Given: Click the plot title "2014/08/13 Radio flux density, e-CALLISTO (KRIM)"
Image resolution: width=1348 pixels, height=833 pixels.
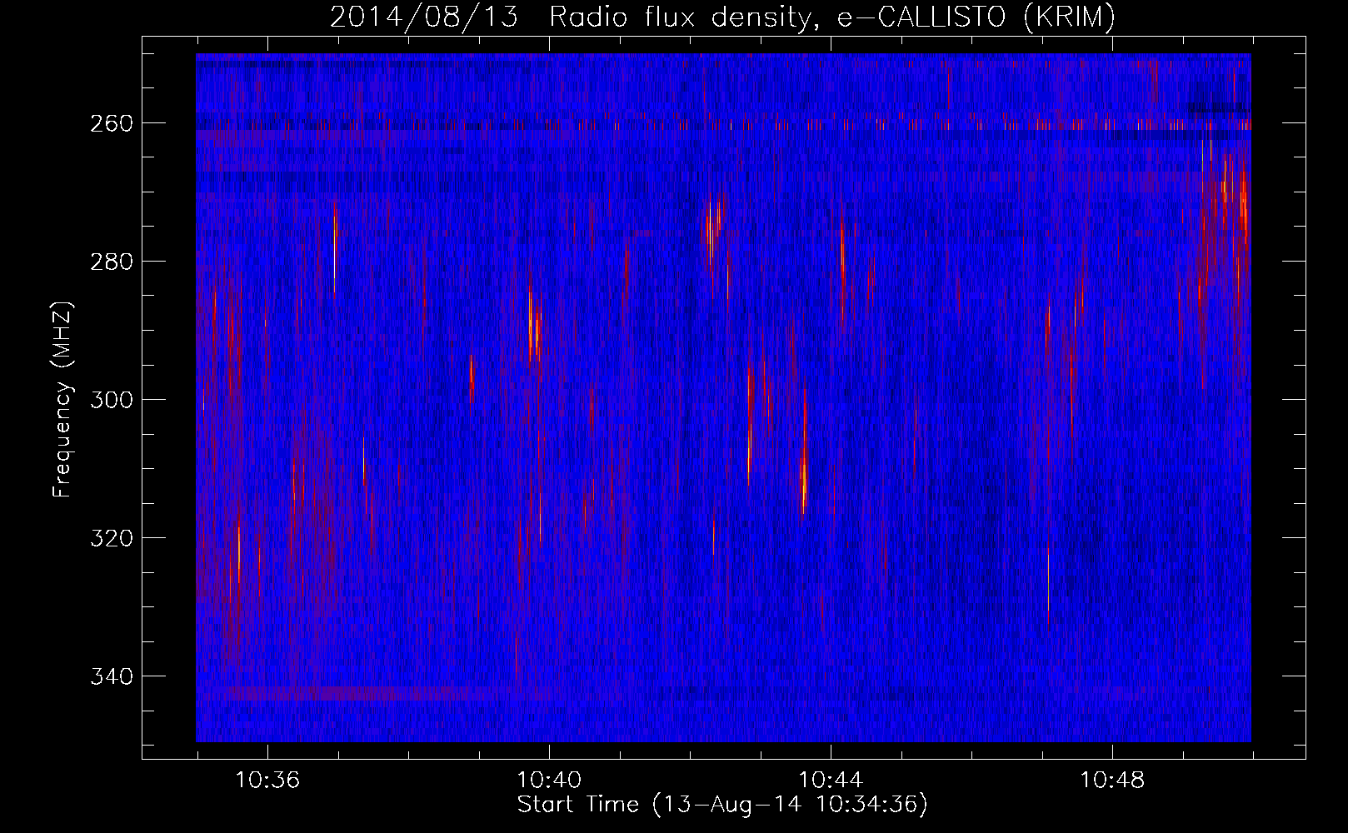Looking at the screenshot, I should click(x=722, y=17).
